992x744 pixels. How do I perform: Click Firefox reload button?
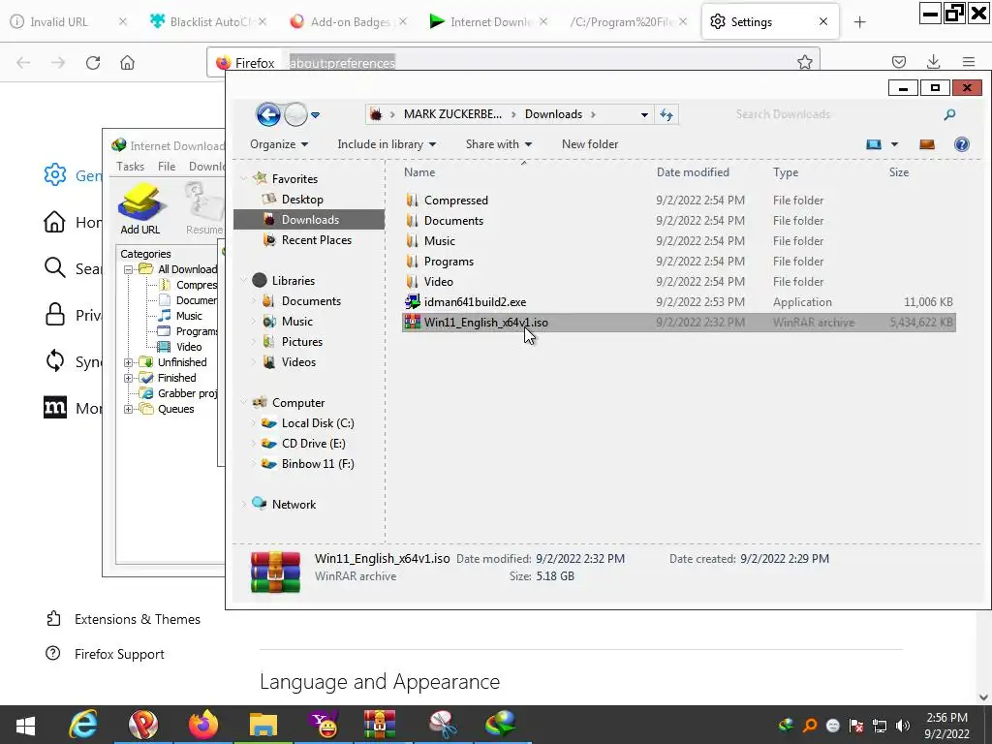click(93, 63)
